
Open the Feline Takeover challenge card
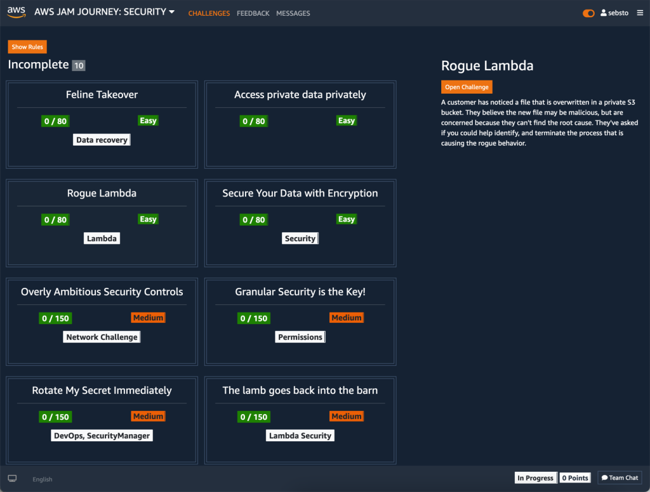pos(102,124)
